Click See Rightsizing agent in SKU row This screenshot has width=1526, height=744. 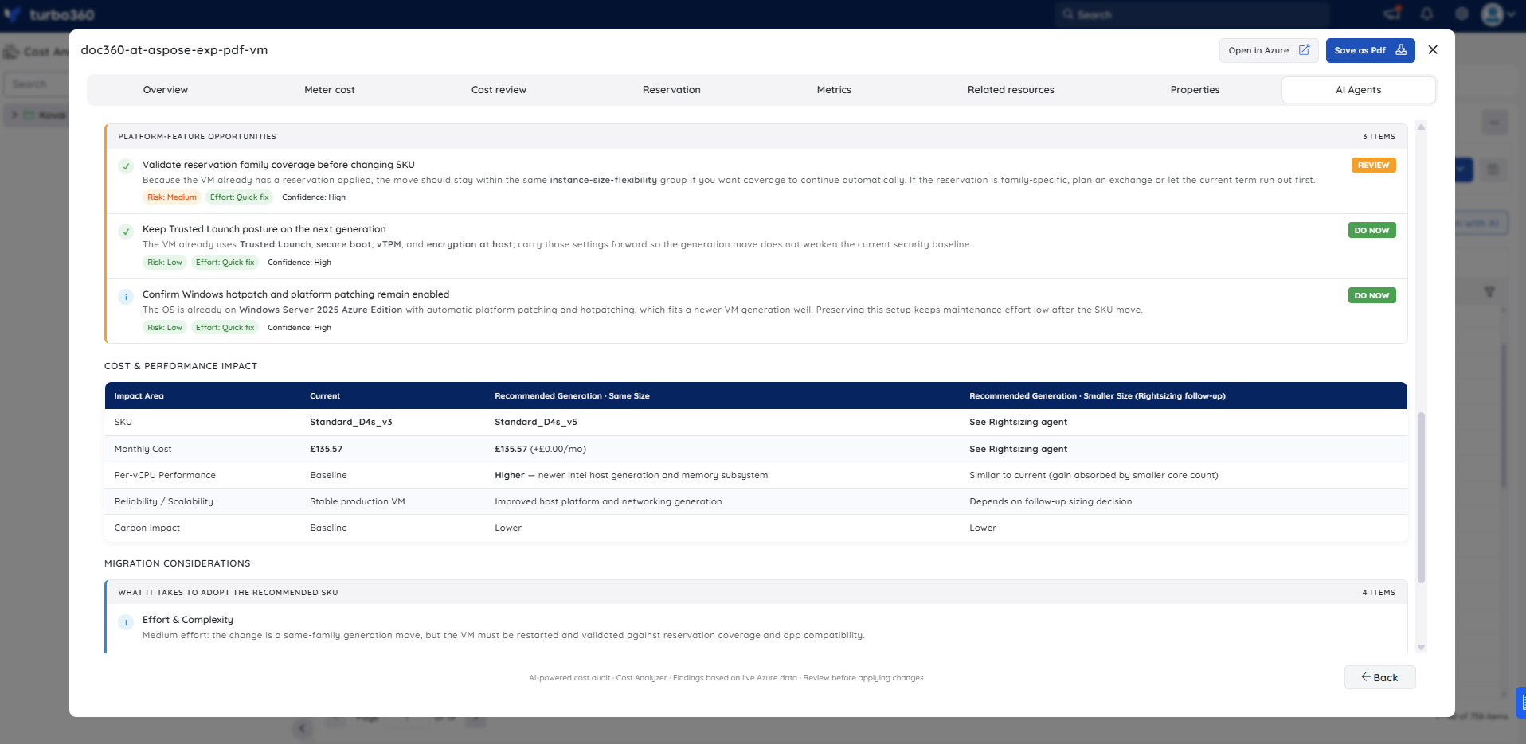pyautogui.click(x=1018, y=423)
